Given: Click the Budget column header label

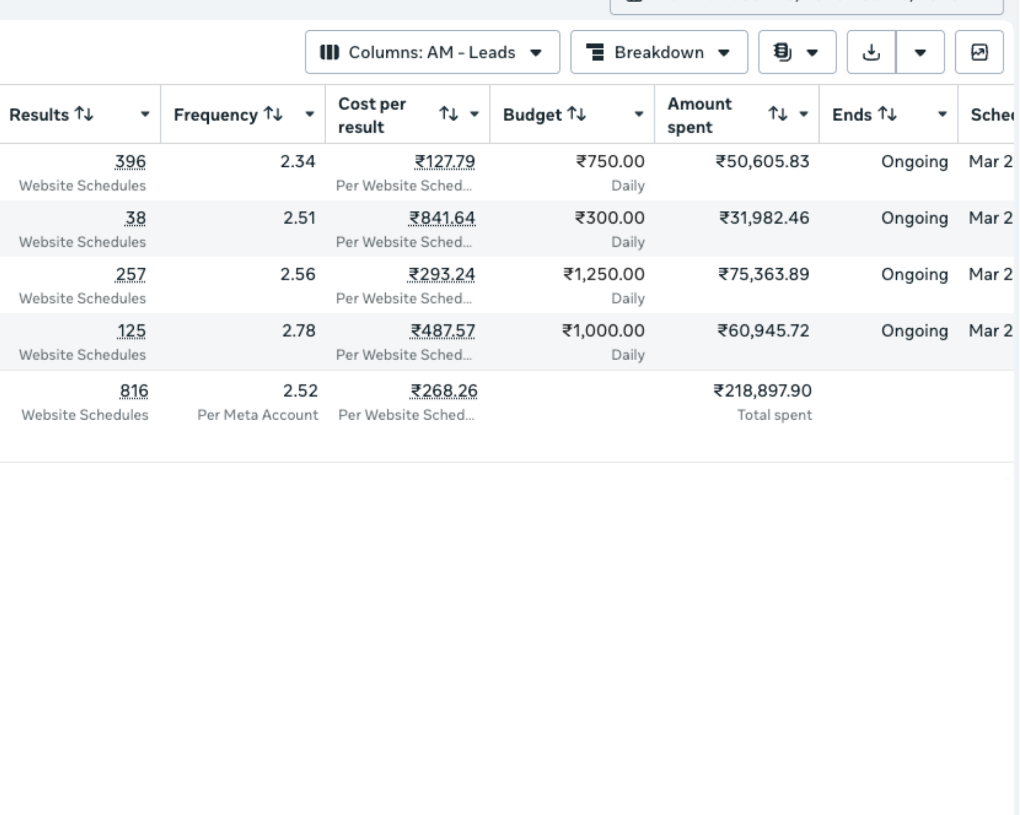Looking at the screenshot, I should pos(532,115).
